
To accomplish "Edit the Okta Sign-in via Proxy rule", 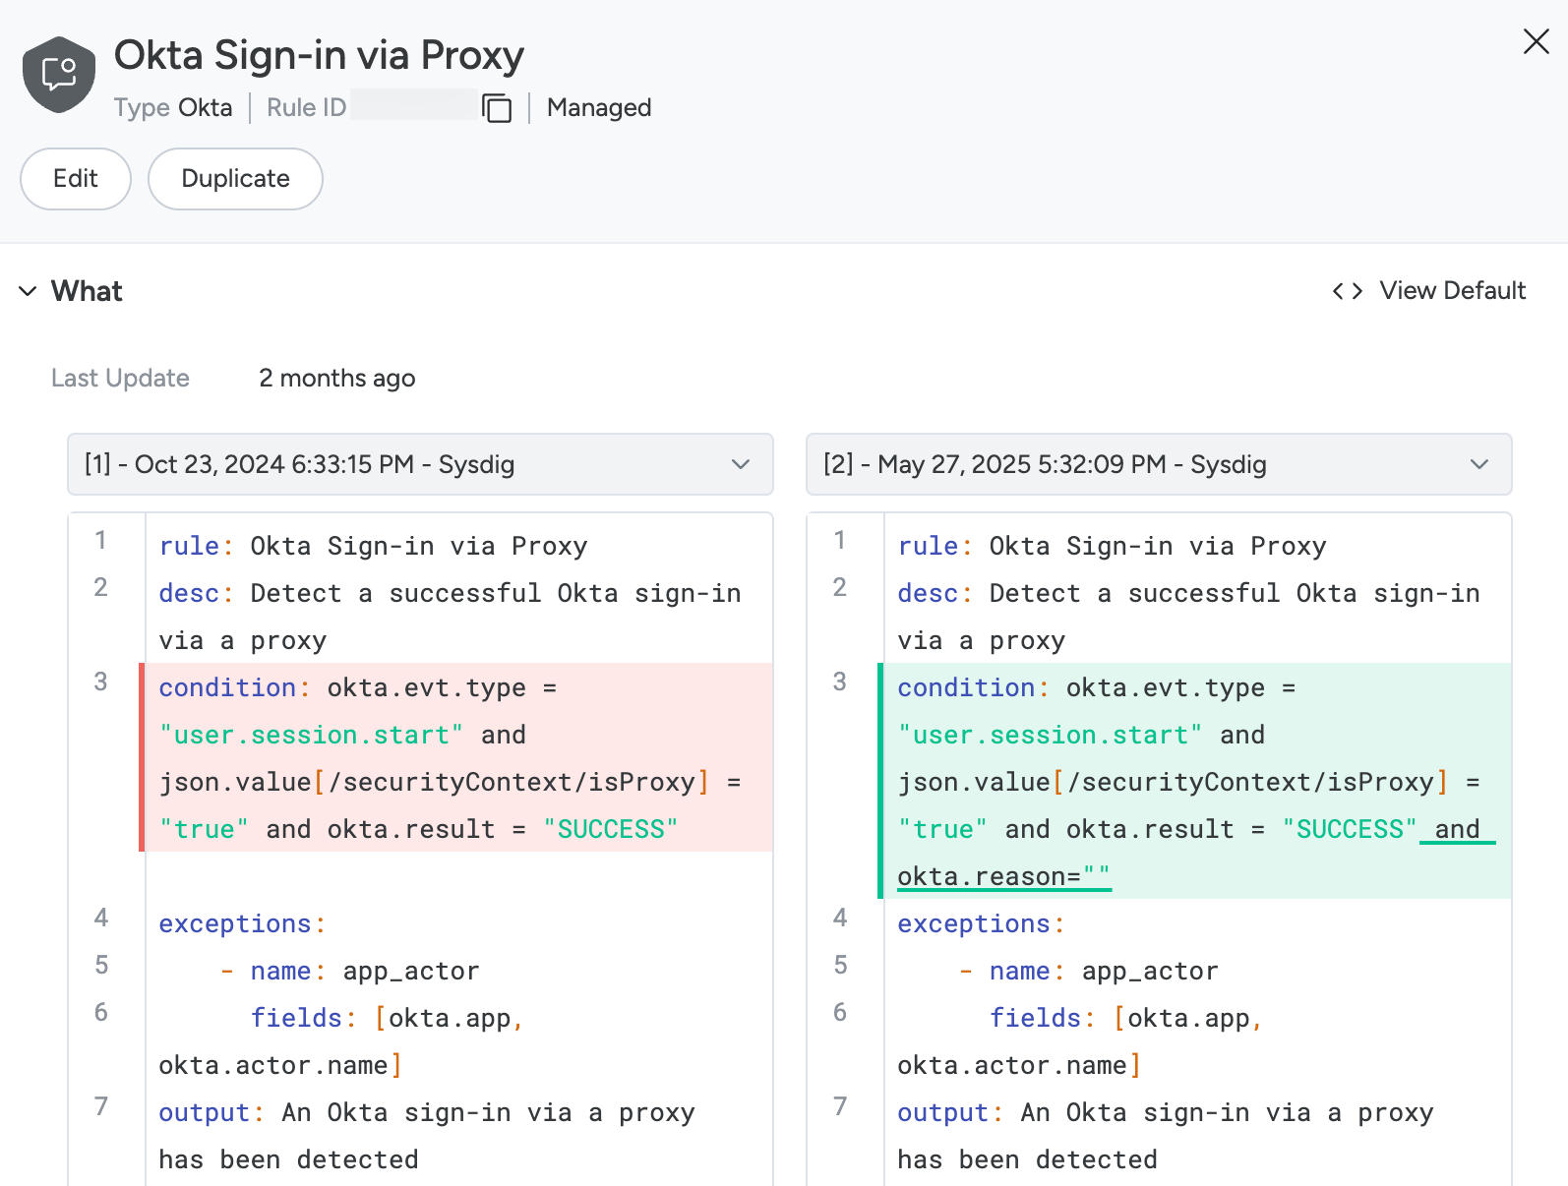I will pos(76,179).
